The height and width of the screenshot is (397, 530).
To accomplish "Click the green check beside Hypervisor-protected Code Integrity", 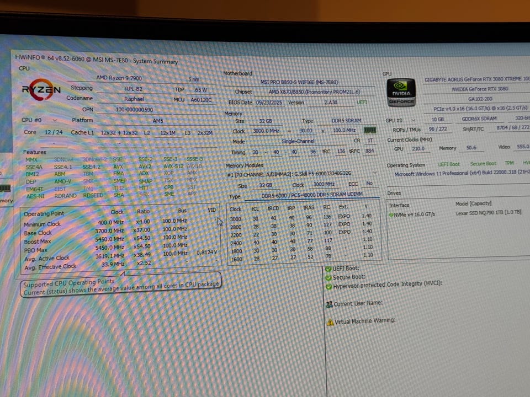I will (x=328, y=286).
